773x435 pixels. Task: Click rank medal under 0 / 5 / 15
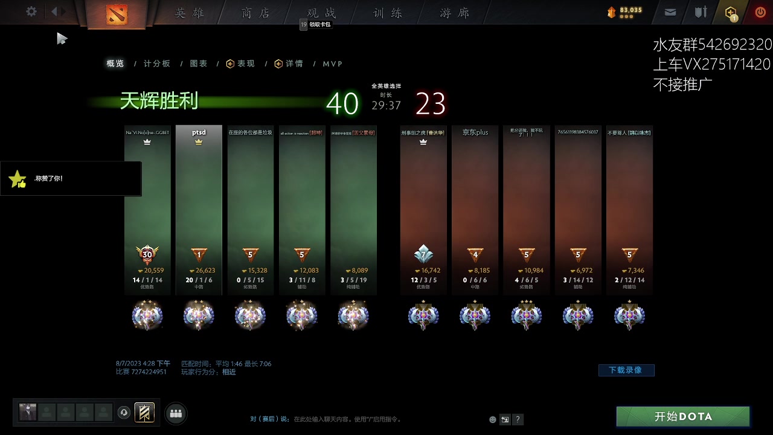(x=250, y=315)
